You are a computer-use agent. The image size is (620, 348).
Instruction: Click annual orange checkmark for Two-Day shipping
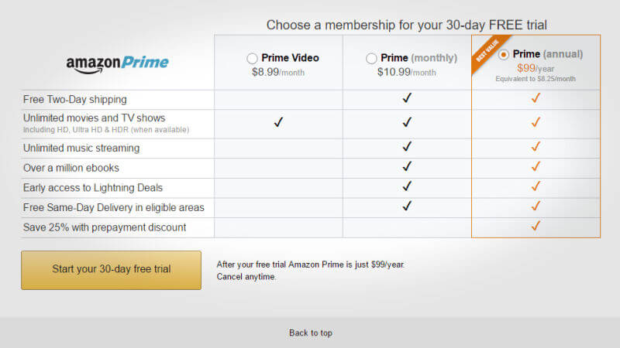point(536,98)
